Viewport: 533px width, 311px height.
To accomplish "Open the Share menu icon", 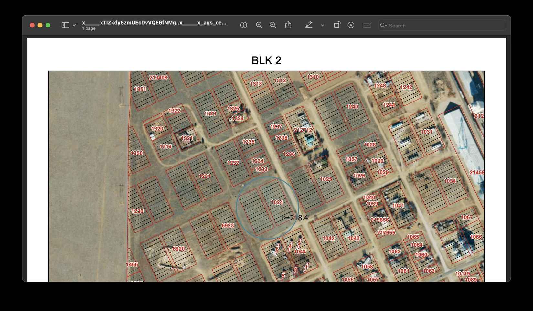I will (288, 25).
